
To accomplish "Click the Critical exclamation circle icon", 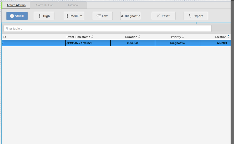I will pyautogui.click(x=12, y=16).
